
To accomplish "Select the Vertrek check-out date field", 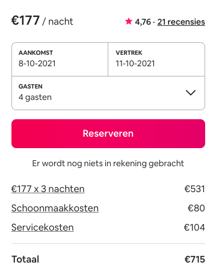I will point(156,59).
